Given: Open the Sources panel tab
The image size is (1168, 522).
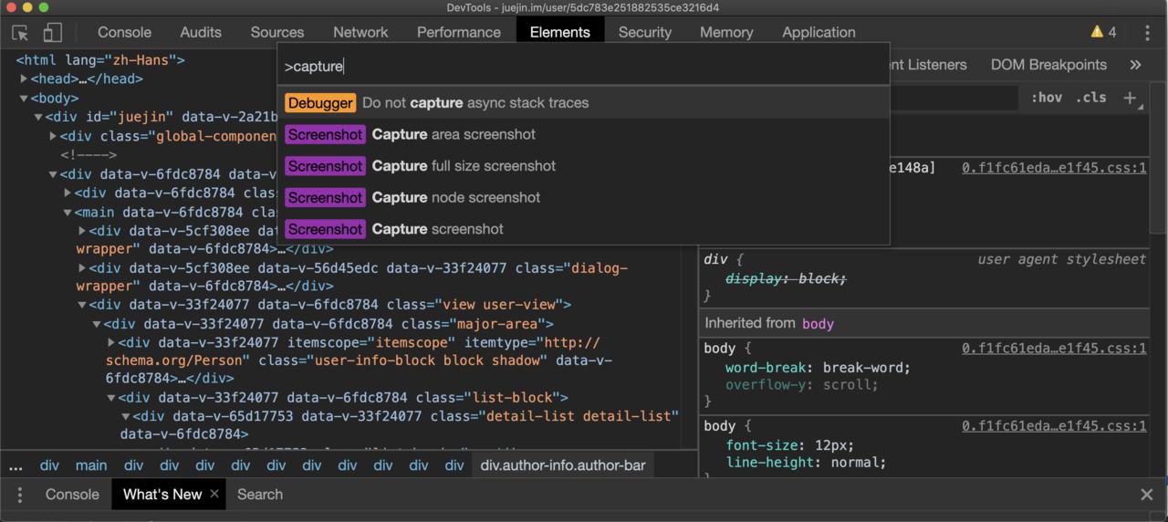Looking at the screenshot, I should [x=277, y=32].
